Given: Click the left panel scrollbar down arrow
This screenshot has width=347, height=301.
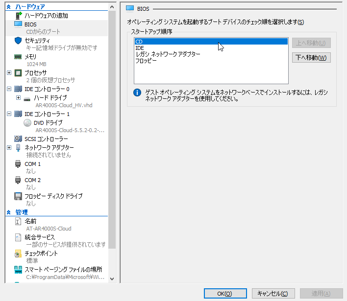Looking at the screenshot, I should 112,278.
